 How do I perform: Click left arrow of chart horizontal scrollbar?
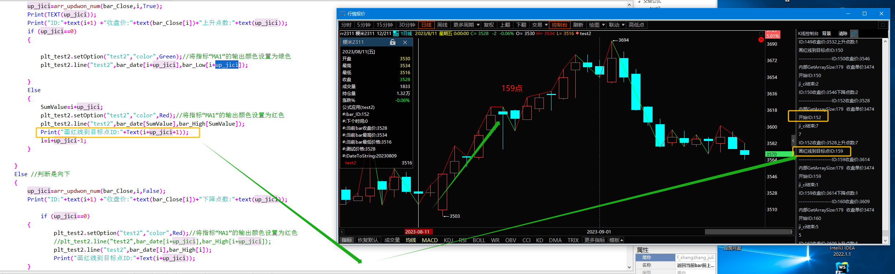tap(342, 232)
